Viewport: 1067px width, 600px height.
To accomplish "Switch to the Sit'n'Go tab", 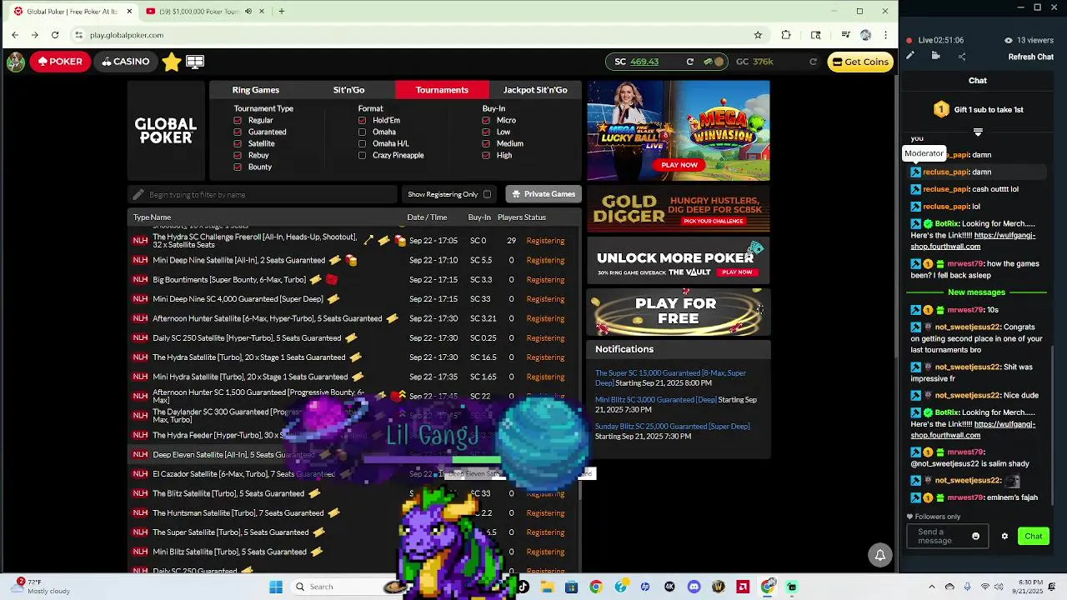I will click(348, 90).
